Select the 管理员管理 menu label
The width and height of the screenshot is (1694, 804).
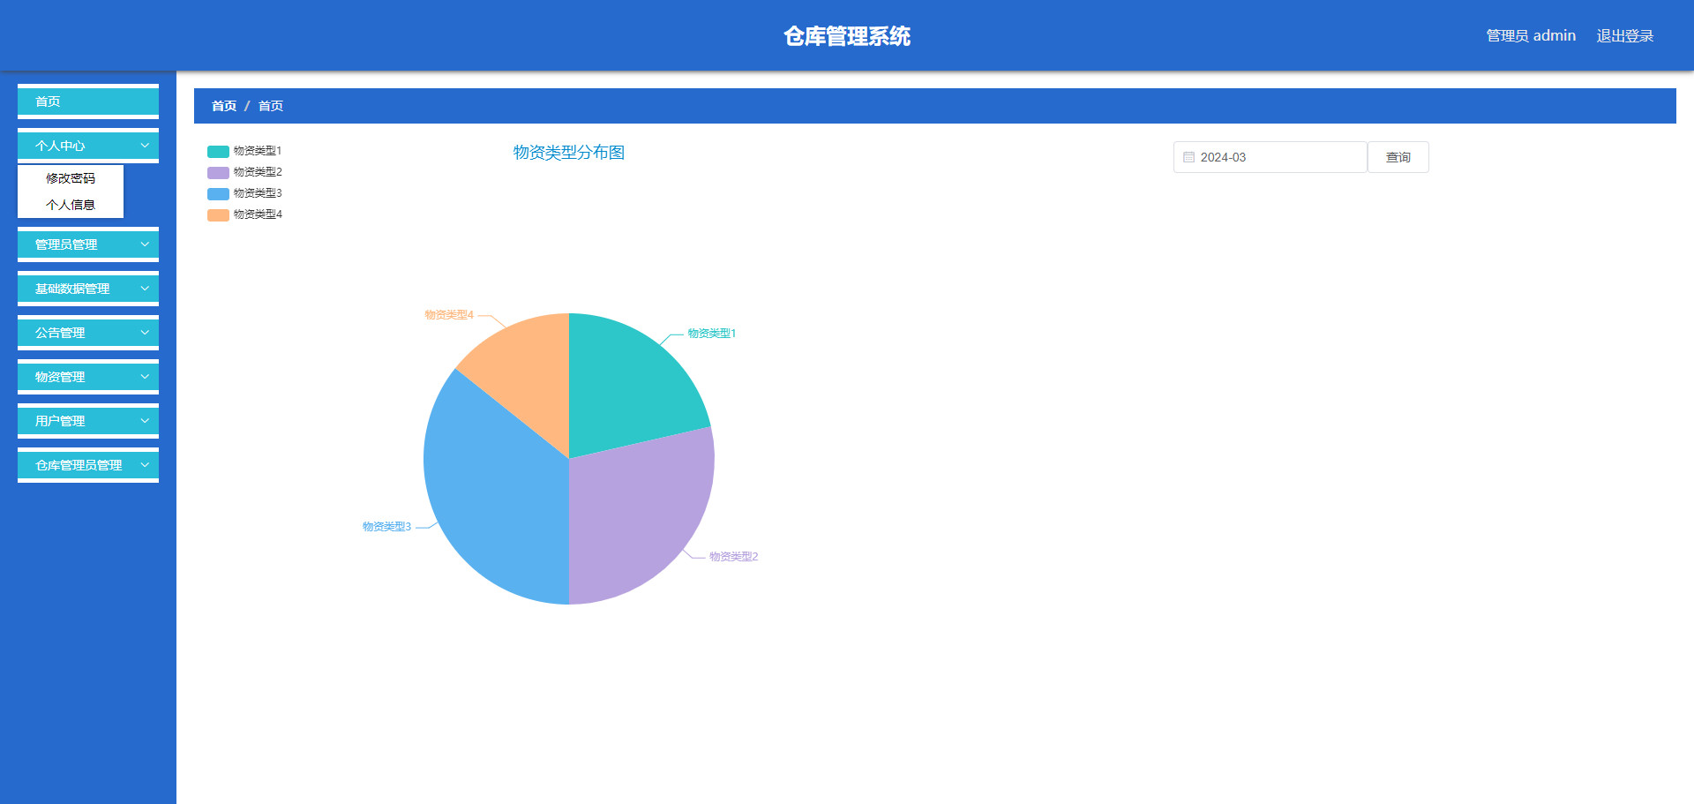click(66, 244)
